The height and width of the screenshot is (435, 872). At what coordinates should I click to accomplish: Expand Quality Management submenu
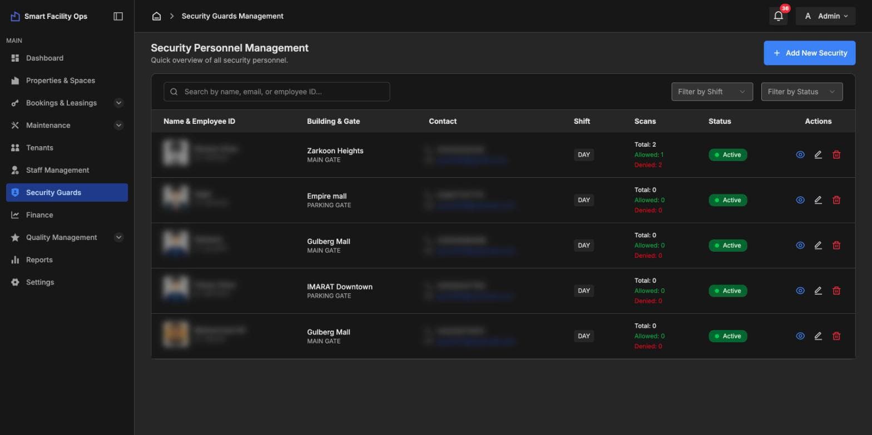(118, 237)
